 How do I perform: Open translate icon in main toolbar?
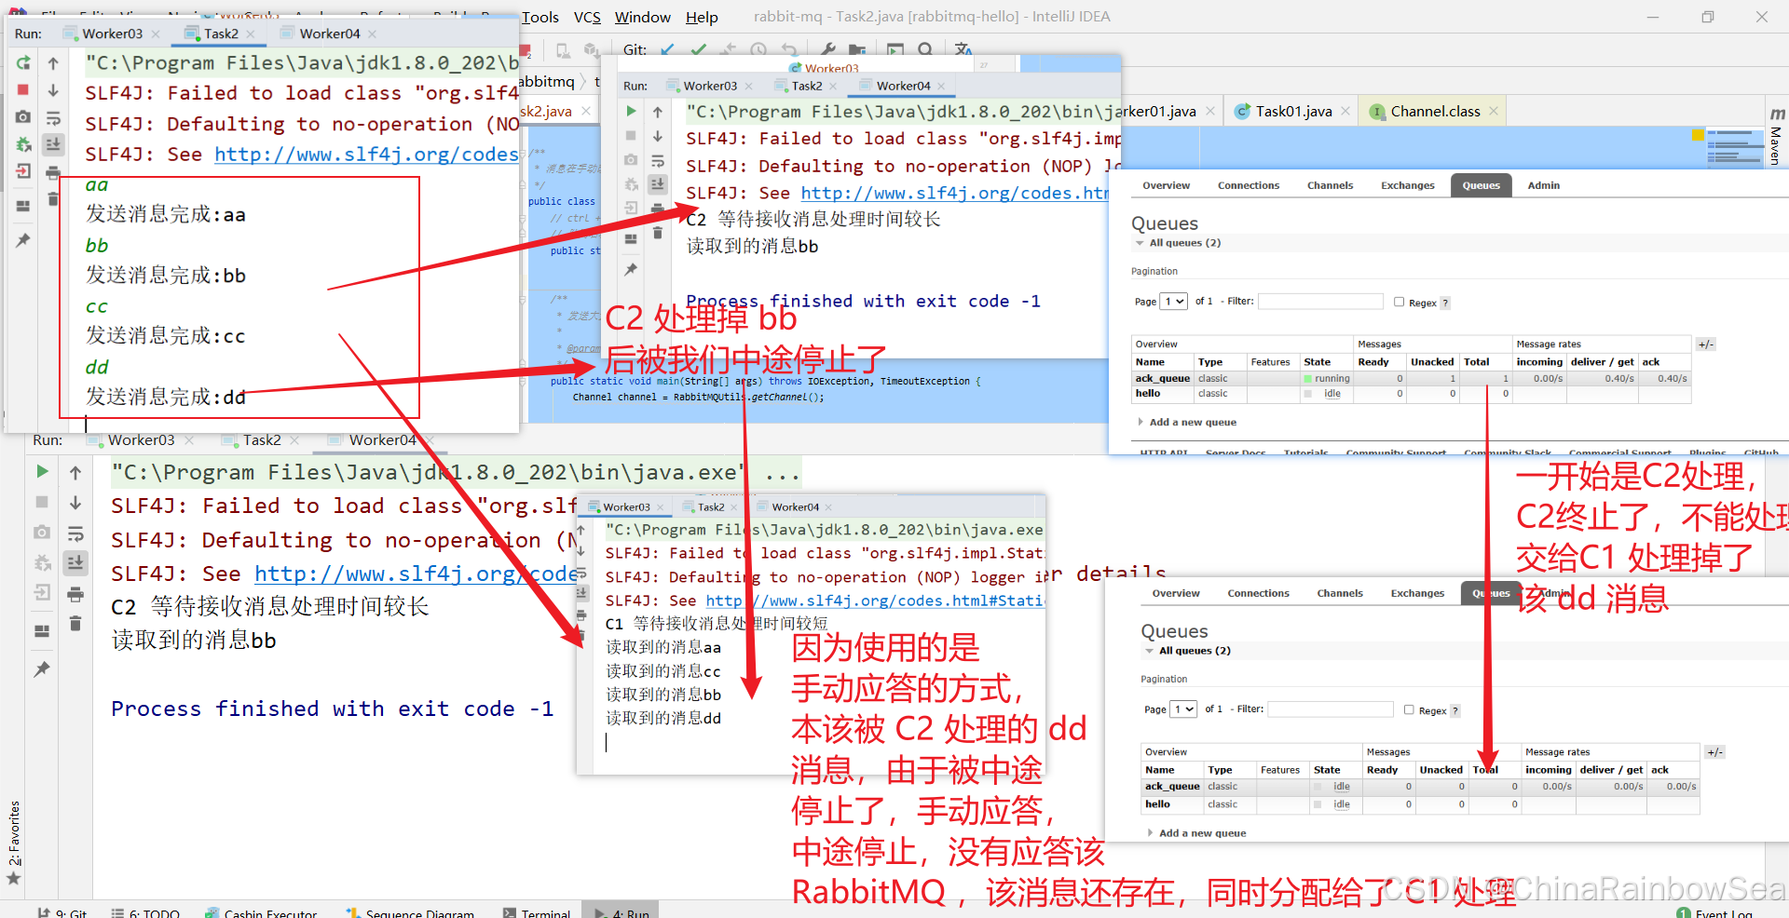pyautogui.click(x=963, y=49)
